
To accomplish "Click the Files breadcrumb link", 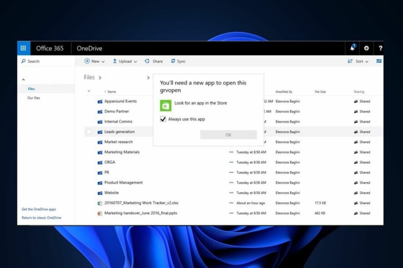I will 89,77.
